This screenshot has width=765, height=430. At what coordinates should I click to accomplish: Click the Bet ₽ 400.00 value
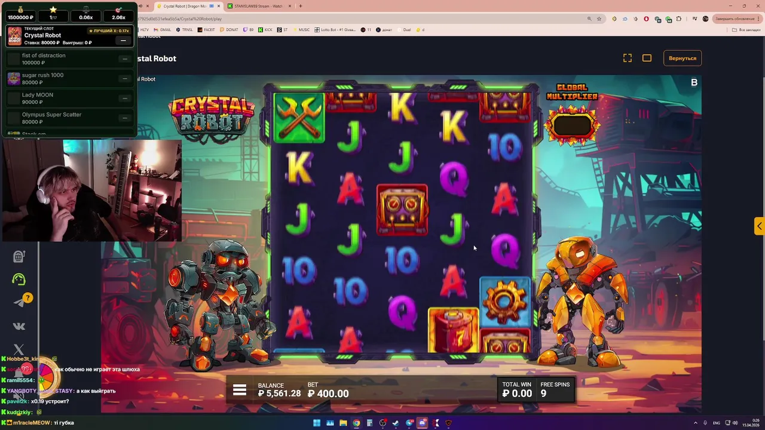click(328, 394)
